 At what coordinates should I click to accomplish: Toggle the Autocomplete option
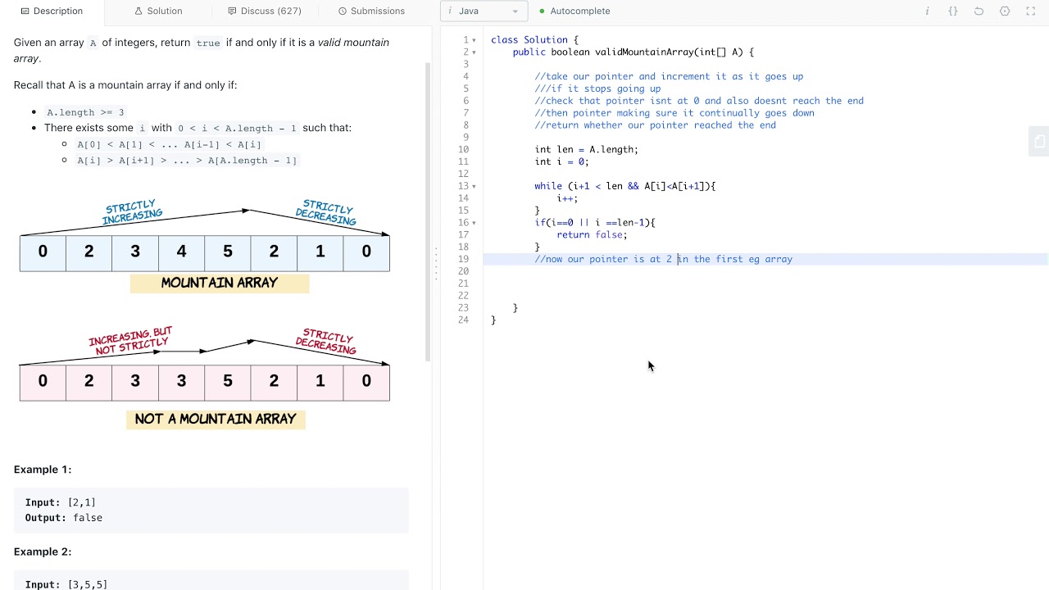(574, 11)
